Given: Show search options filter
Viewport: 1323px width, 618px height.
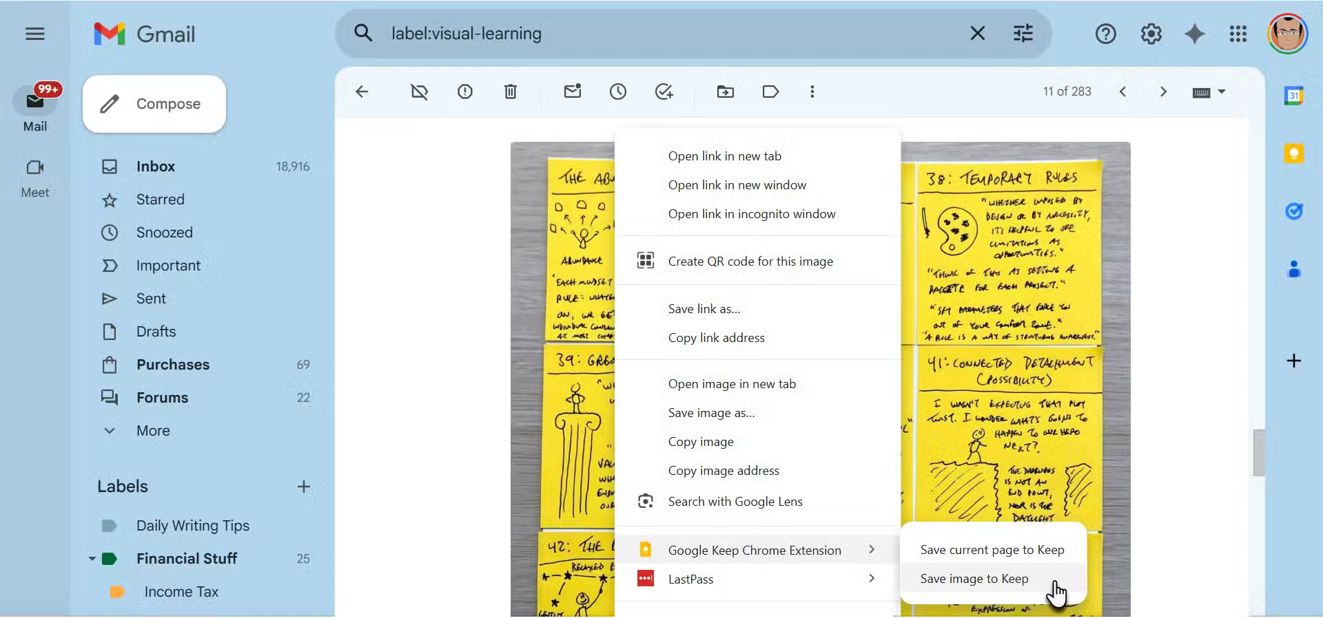Looking at the screenshot, I should pyautogui.click(x=1023, y=34).
